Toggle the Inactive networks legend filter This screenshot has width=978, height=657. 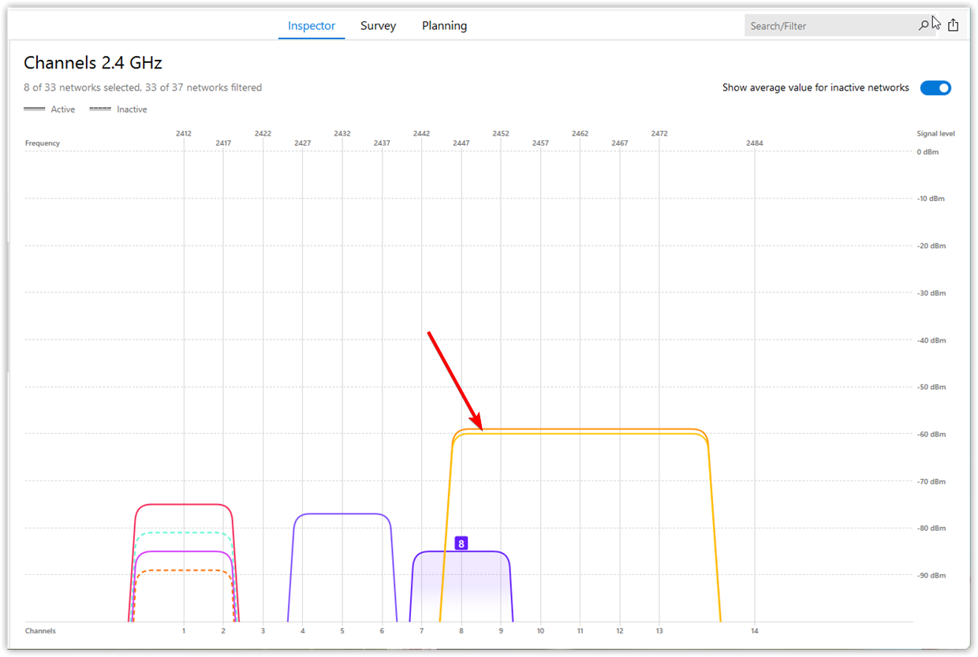pos(118,109)
